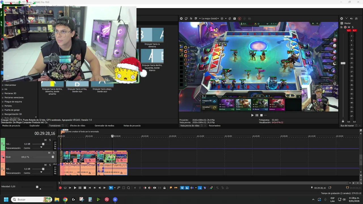Open Efectos de vídeo tab
Viewport: 363px width, 204px height.
click(x=77, y=126)
